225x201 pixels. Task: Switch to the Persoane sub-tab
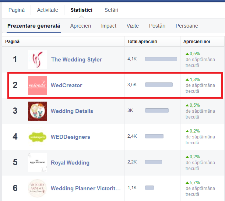(x=187, y=26)
